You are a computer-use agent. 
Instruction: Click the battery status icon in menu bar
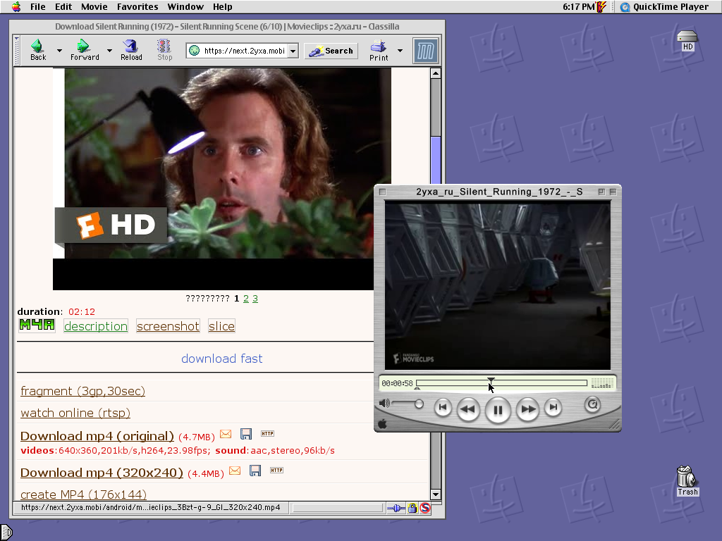click(x=601, y=7)
